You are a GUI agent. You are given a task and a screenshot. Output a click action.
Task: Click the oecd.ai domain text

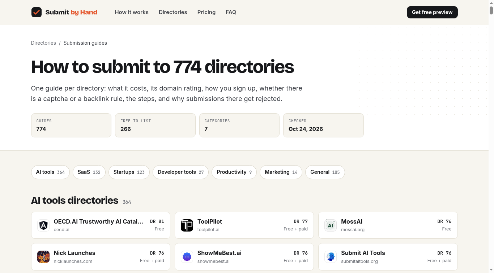click(61, 230)
